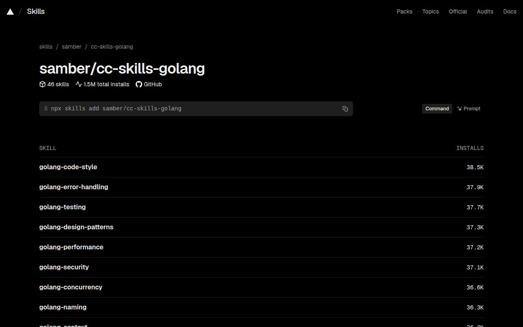Click the 37.1K installs value
This screenshot has width=523, height=327.
(x=475, y=267)
